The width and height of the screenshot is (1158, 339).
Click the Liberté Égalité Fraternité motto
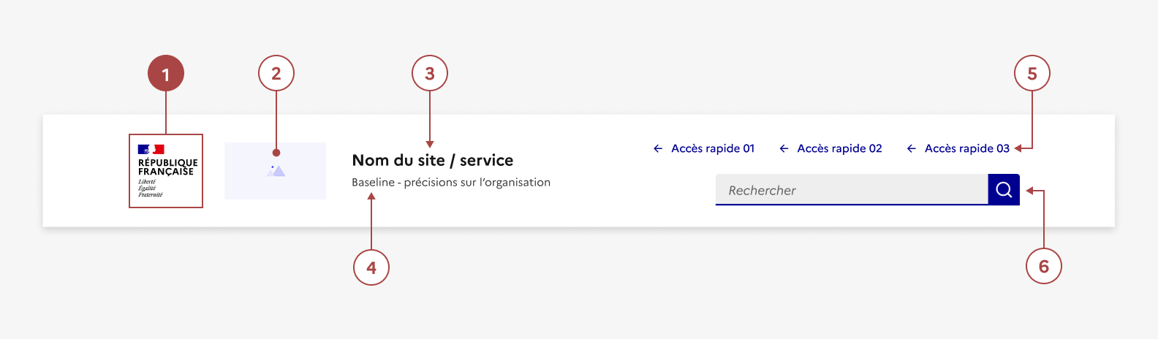(150, 188)
